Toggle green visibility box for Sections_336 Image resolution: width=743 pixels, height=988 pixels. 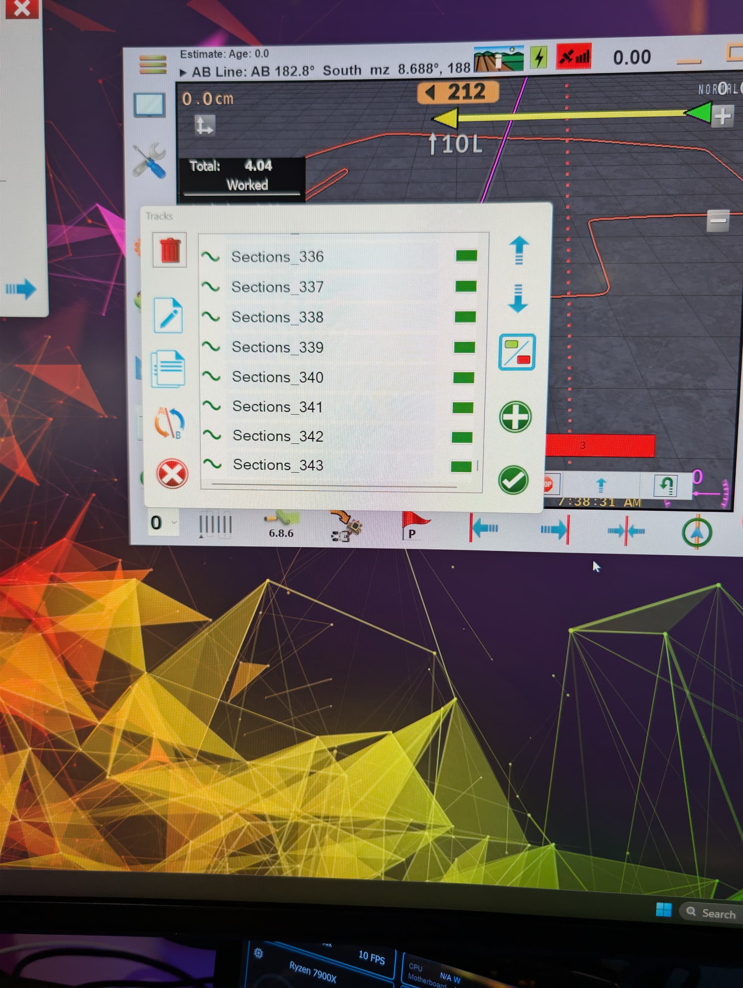(466, 255)
